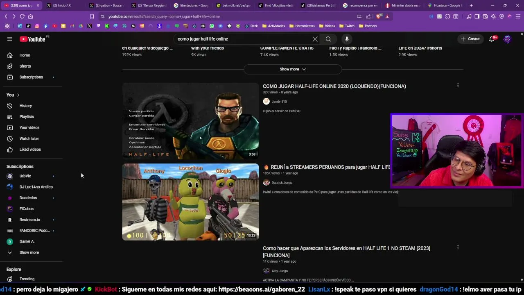Viewport: 524px width, 295px height.
Task: Open Brave Leo AI sparkle icon
Action: pyautogui.click(x=493, y=16)
